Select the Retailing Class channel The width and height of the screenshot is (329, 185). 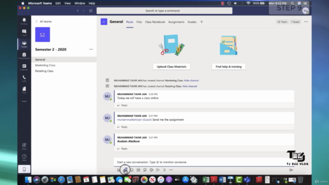coord(64,71)
